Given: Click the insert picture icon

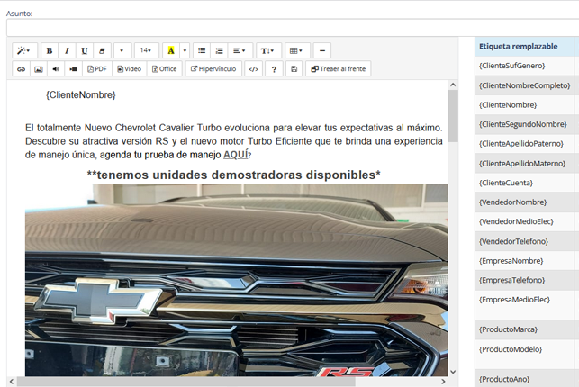Looking at the screenshot, I should pos(39,69).
